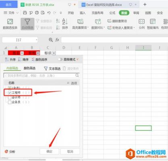
Task: Sort ascending with the small A-Z ribbon icon
Action: point(58,21)
